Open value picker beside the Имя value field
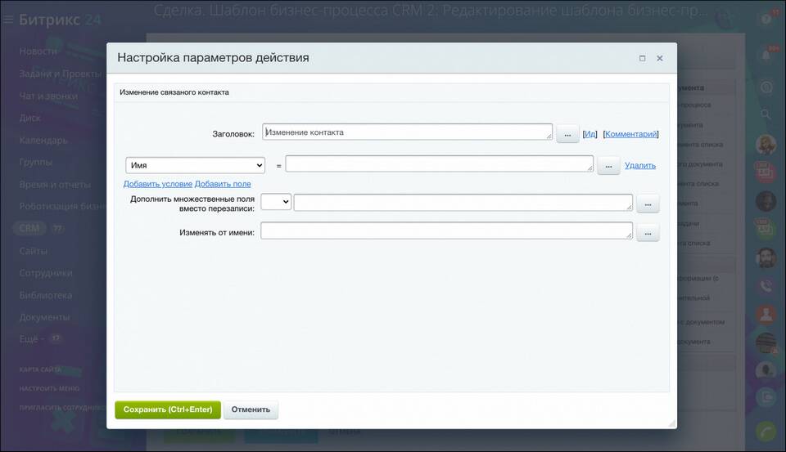Viewport: 786px width, 452px height. coord(608,166)
